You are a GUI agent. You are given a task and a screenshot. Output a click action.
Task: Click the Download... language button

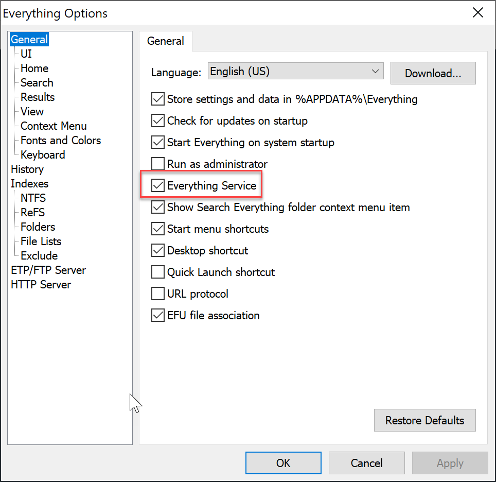point(433,73)
